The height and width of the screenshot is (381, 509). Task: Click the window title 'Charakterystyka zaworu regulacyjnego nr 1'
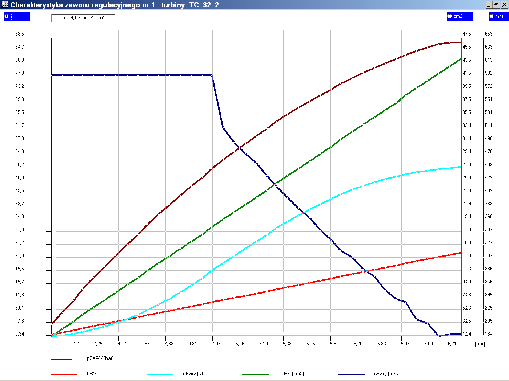[83, 5]
